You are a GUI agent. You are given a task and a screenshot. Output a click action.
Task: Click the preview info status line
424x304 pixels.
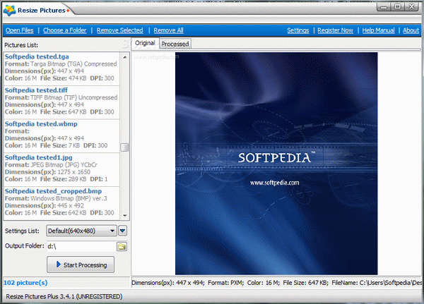[x=276, y=283]
